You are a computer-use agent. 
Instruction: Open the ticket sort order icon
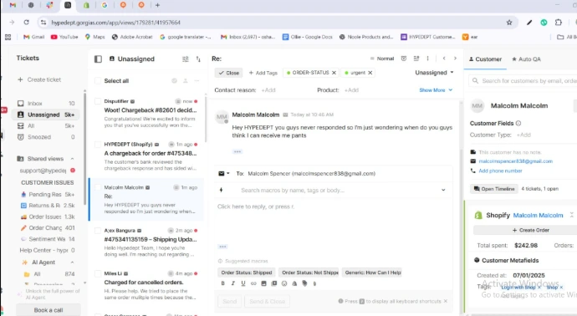pos(198,59)
